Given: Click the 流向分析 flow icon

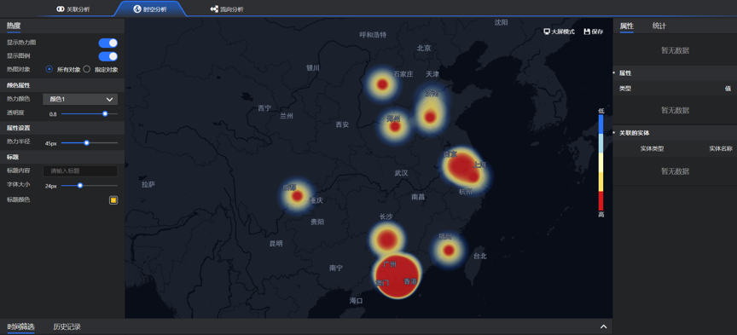Looking at the screenshot, I should [214, 9].
